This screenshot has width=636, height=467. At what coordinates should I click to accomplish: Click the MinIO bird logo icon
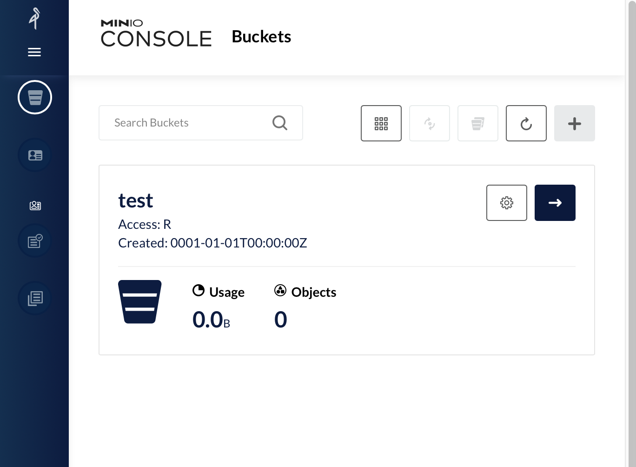click(x=35, y=19)
